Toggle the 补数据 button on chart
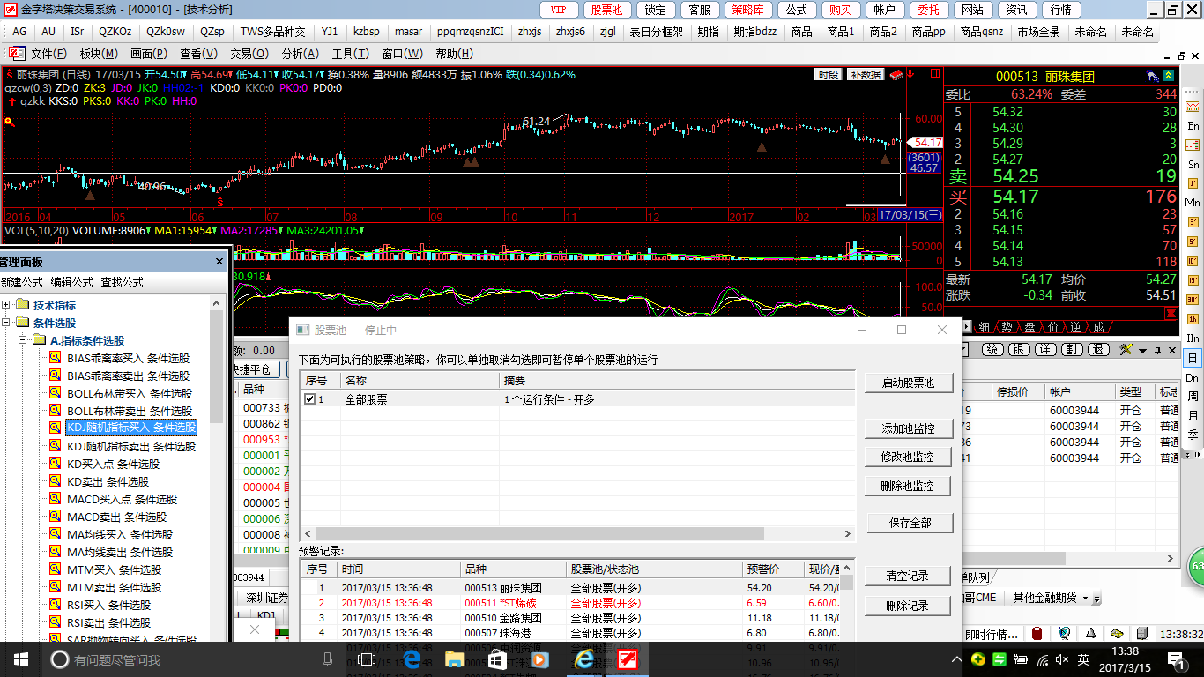1204x677 pixels. pos(866,75)
